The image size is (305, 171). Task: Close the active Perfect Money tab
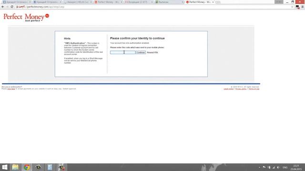213,2
